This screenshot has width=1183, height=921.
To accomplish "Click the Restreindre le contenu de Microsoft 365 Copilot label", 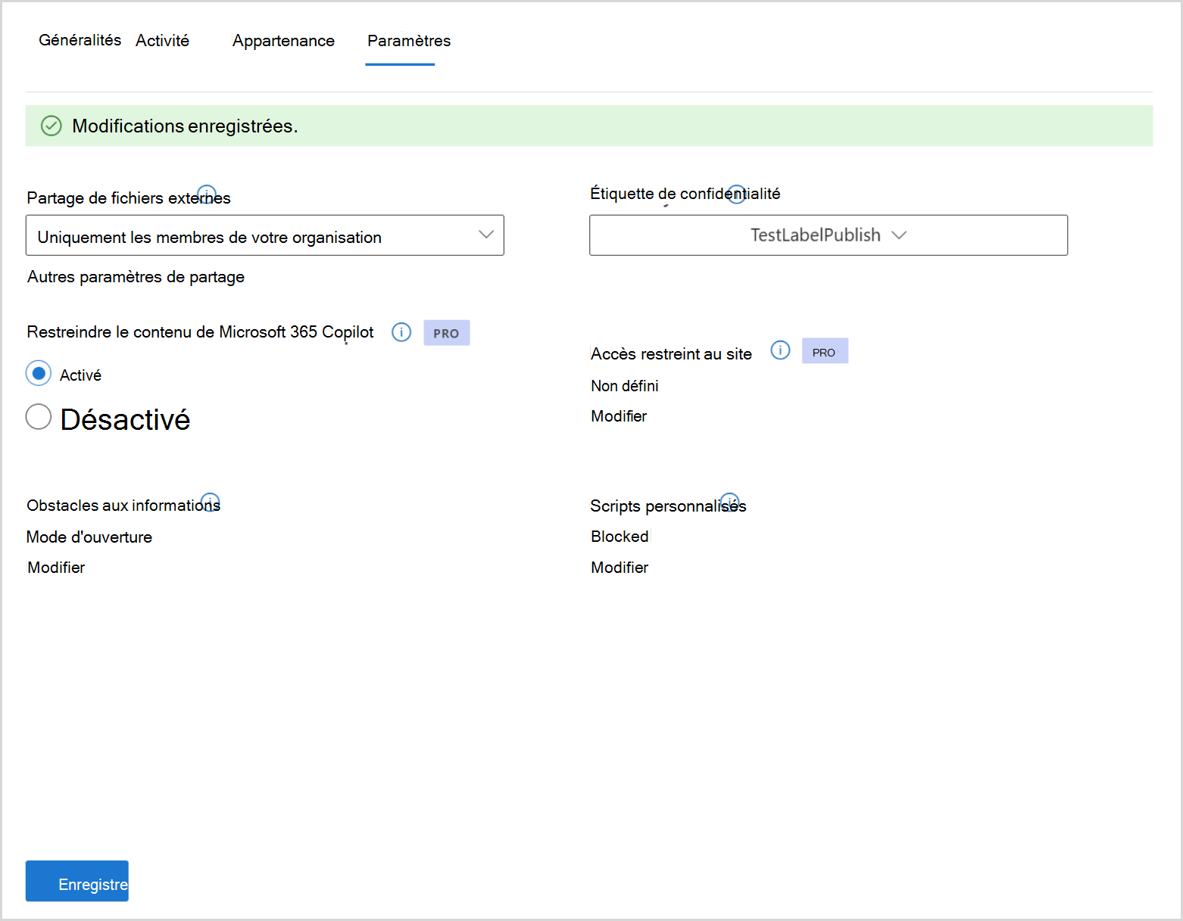I will pos(200,332).
